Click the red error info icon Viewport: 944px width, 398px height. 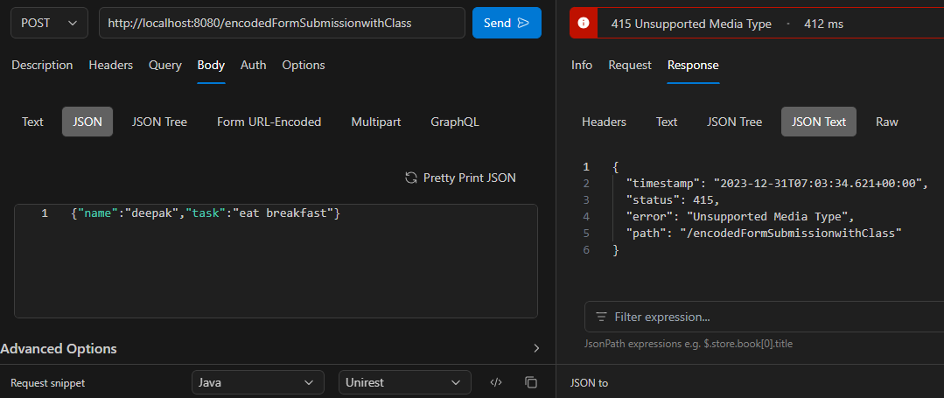coord(584,24)
